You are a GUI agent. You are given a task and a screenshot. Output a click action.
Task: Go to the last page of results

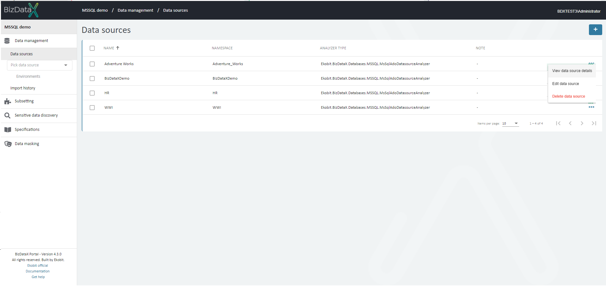(x=594, y=123)
